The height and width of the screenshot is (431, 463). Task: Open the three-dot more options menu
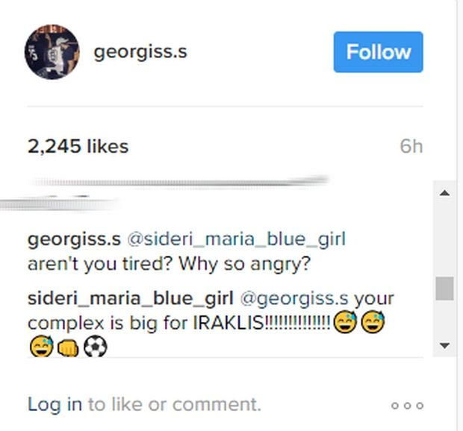click(407, 406)
